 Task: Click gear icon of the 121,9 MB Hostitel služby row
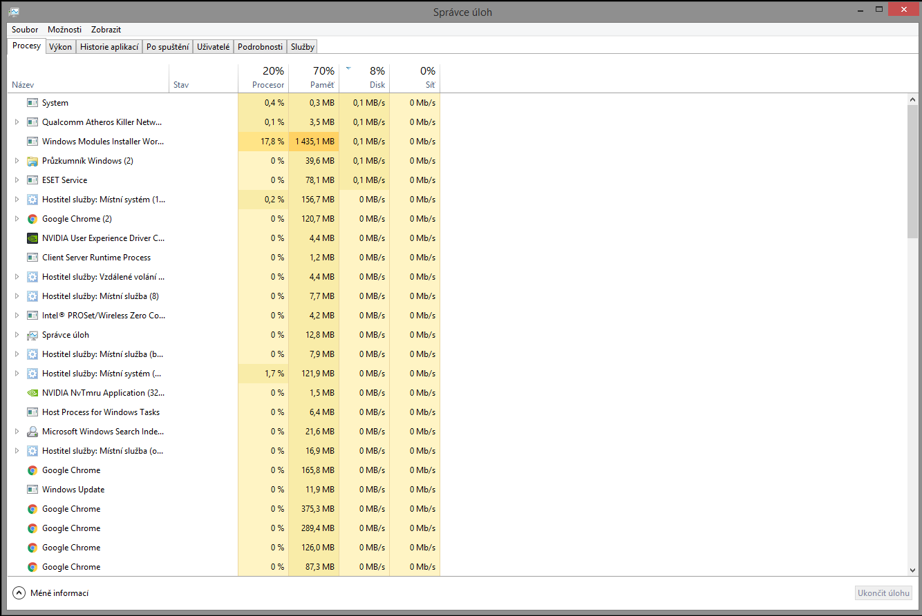[x=32, y=374]
